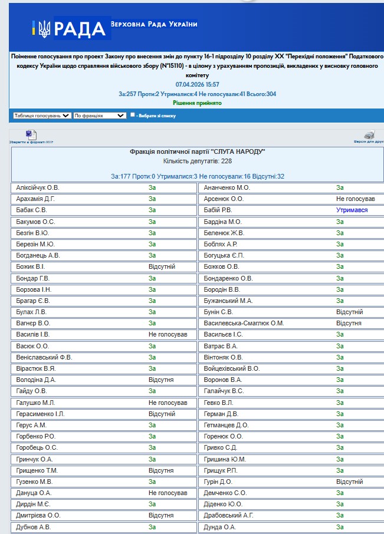This screenshot has width=384, height=534.
Task: Click the 'Зберегти в форматі RTF' text link
Action: click(x=31, y=142)
